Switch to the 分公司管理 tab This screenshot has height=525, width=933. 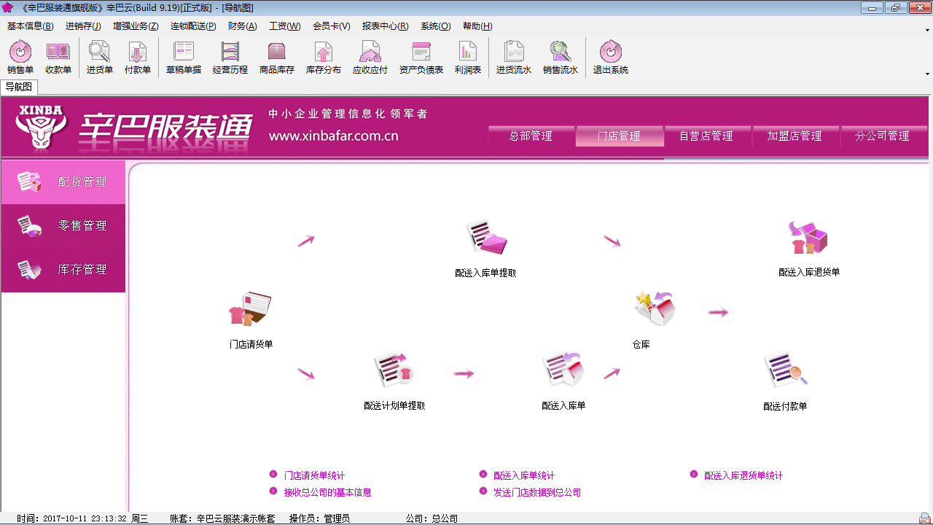click(x=883, y=136)
